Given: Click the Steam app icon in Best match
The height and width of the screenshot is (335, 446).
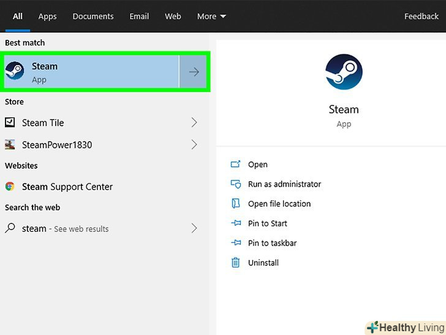Looking at the screenshot, I should (x=15, y=71).
